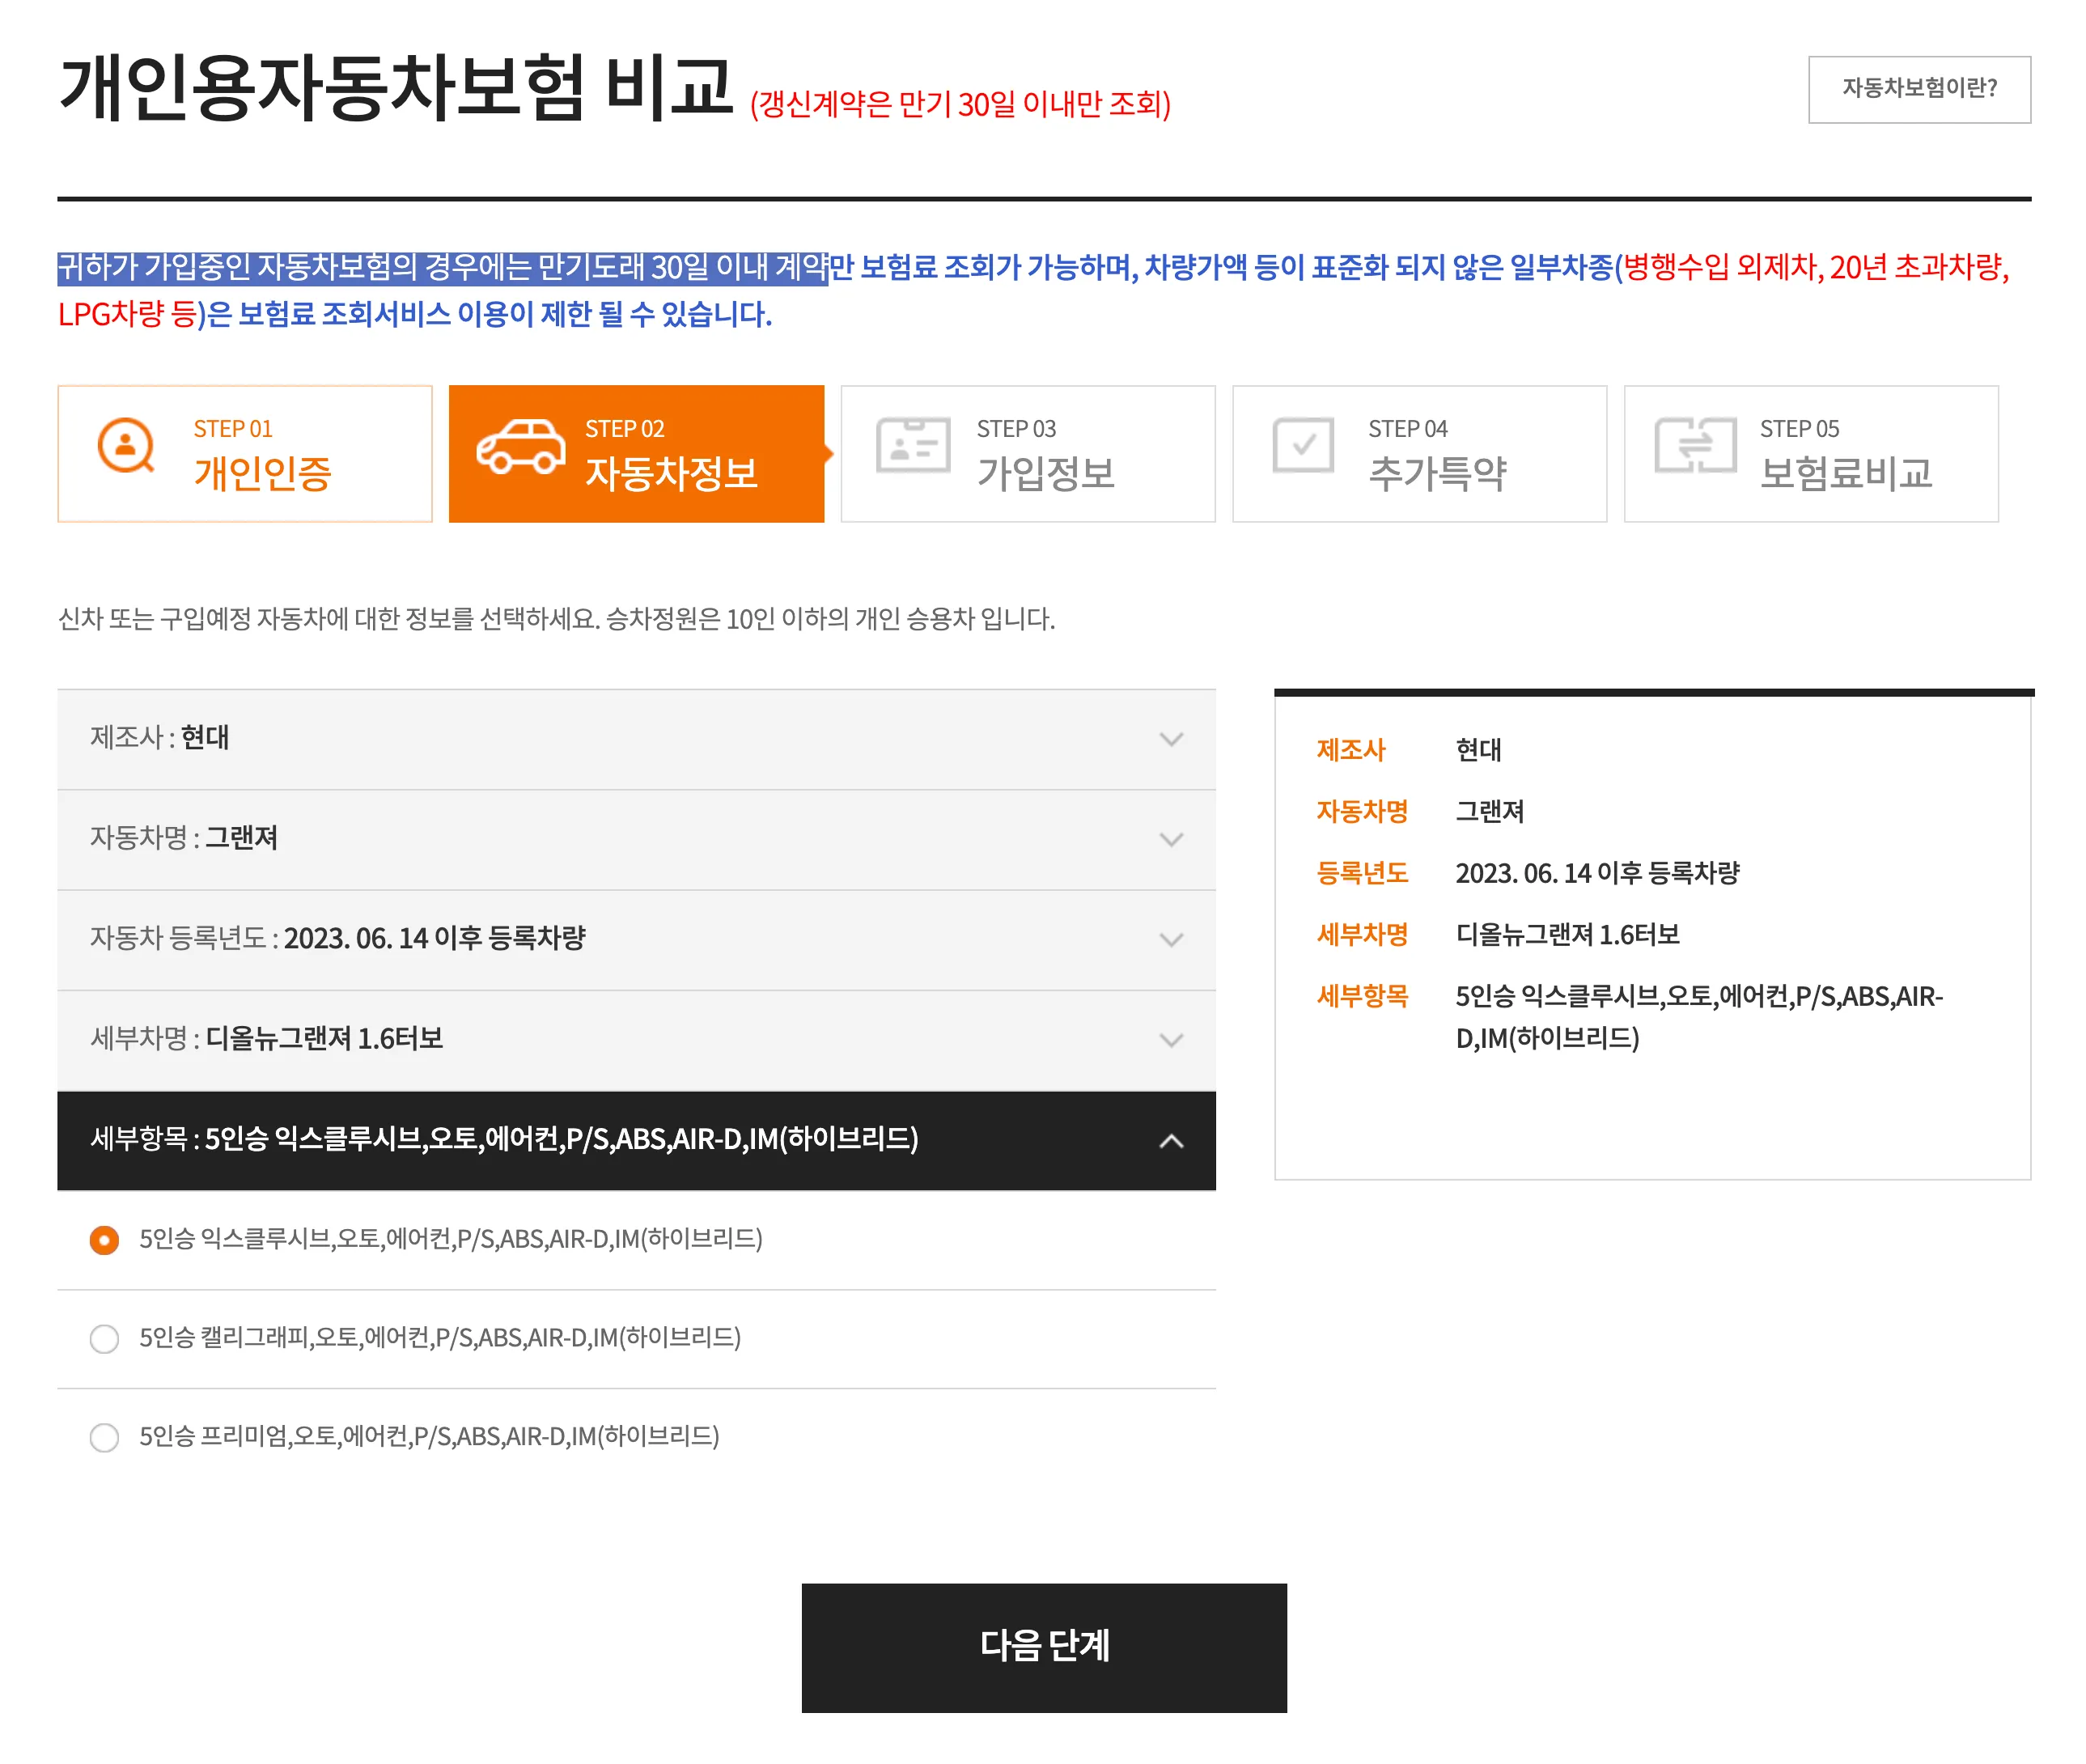Choose the 5인승 캘리그래피 trim option
This screenshot has width=2086, height=1764.
(x=104, y=1338)
